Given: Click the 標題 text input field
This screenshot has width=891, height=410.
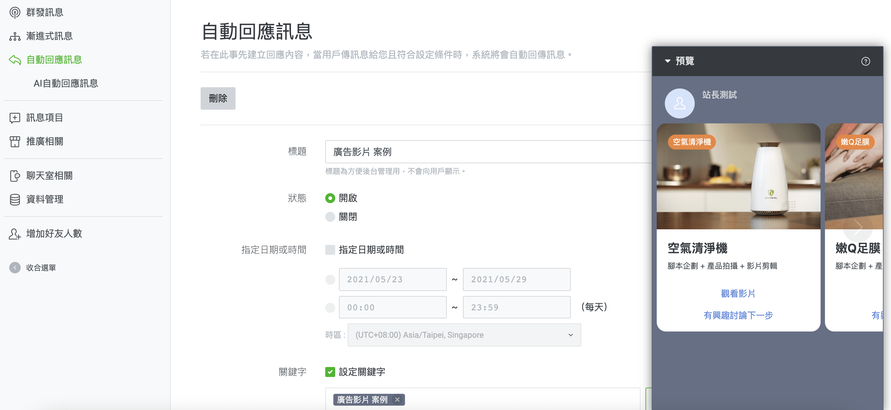Looking at the screenshot, I should (488, 152).
